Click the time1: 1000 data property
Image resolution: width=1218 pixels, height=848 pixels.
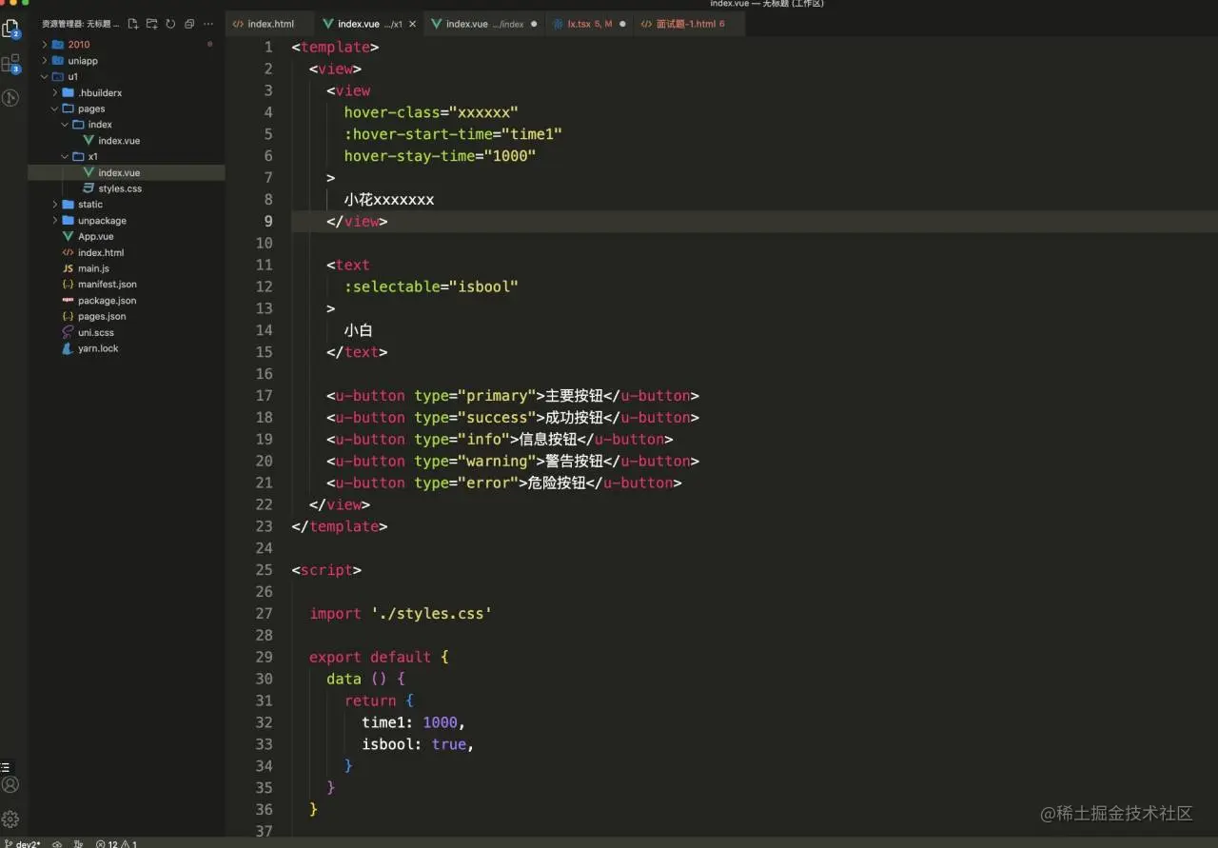click(414, 722)
